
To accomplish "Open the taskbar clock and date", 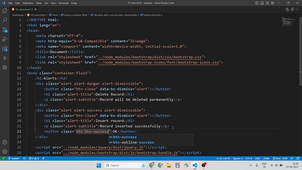I will (293, 165).
